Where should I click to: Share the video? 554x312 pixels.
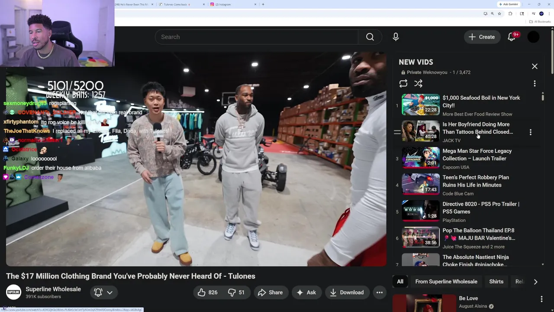tap(271, 292)
